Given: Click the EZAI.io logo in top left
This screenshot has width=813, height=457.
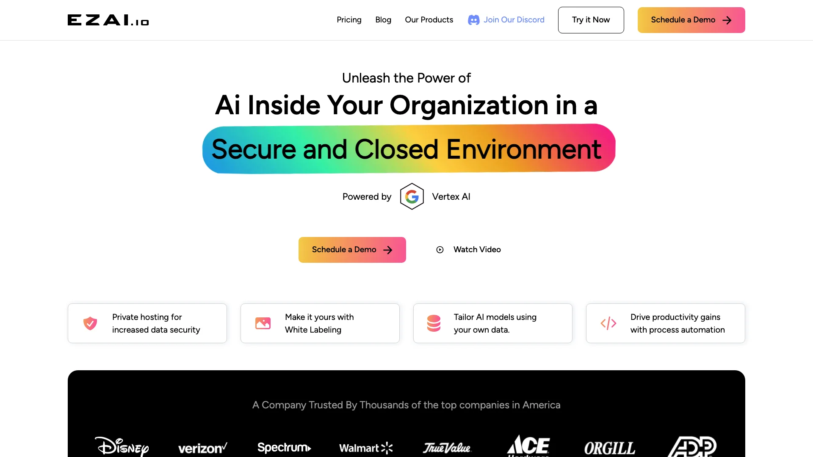Looking at the screenshot, I should (108, 20).
